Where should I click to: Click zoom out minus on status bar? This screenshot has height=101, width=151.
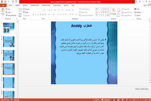click(x=130, y=100)
